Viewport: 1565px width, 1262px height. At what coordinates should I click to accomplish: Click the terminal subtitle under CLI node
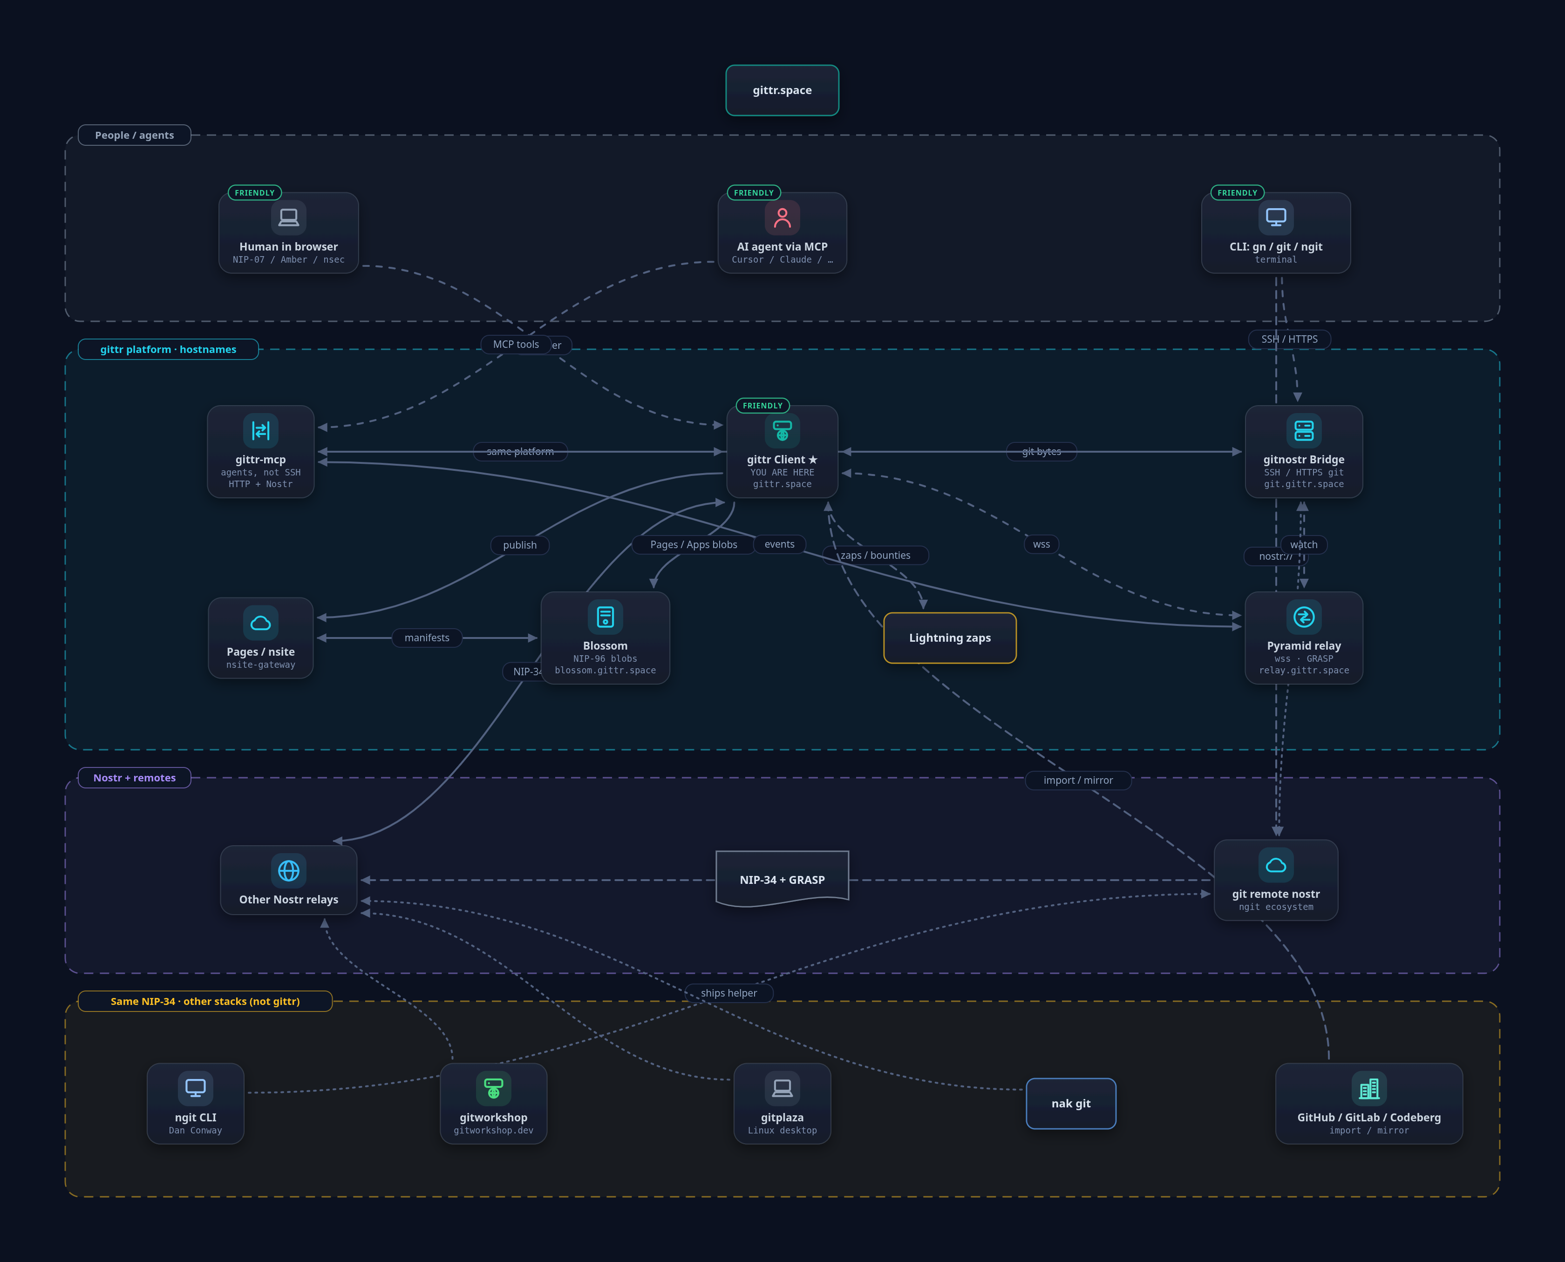pos(1276,259)
